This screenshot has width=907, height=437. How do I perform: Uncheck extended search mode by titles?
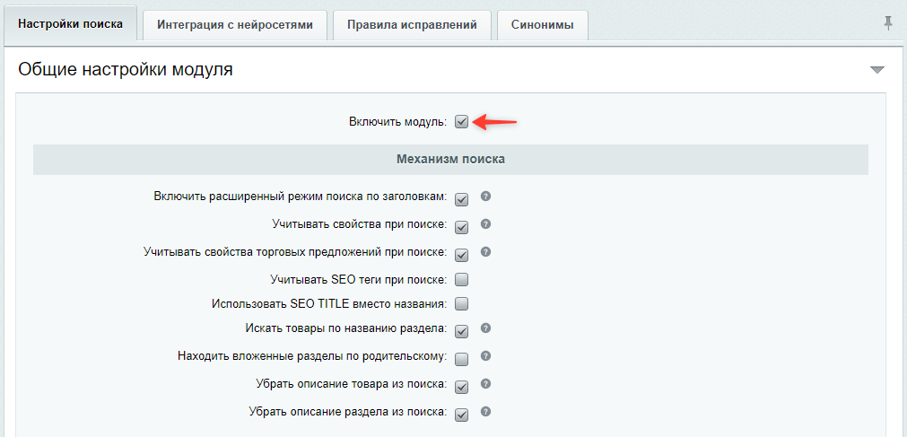click(462, 200)
